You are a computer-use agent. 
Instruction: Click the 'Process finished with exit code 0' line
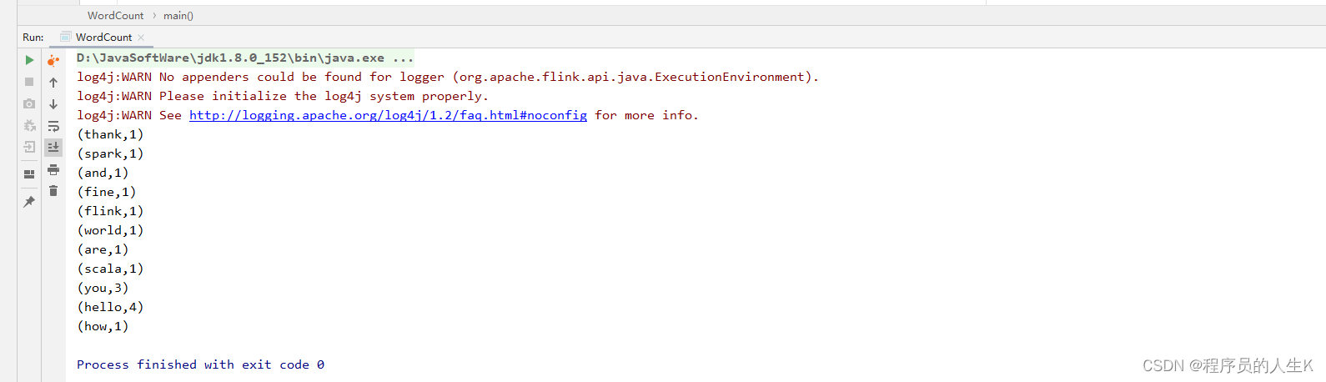200,364
